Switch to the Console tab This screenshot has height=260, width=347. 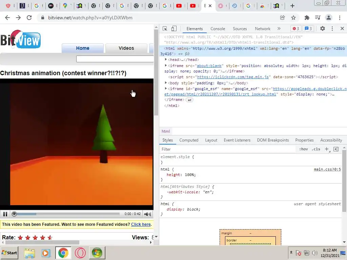point(218,29)
